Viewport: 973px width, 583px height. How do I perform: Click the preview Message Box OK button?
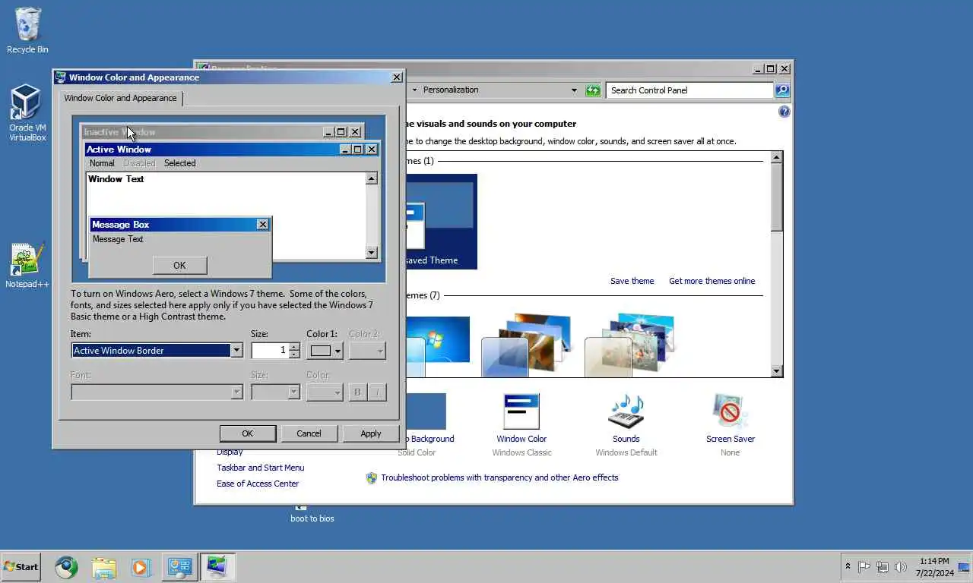tap(179, 265)
